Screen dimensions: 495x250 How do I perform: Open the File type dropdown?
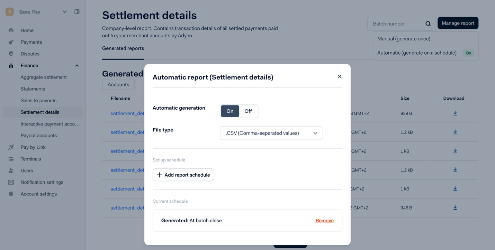coord(271,133)
